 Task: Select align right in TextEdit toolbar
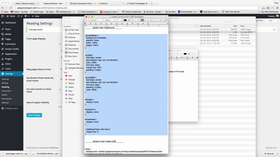click(x=148, y=20)
